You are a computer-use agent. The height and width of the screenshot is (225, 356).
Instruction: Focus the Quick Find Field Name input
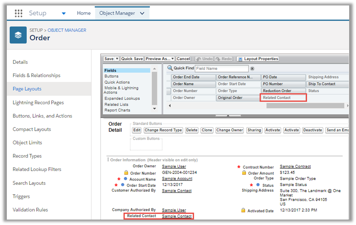tap(222, 68)
